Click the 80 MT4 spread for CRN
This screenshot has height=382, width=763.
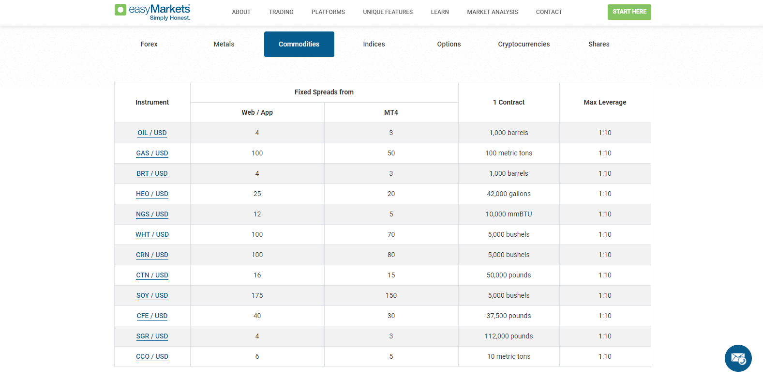(391, 255)
